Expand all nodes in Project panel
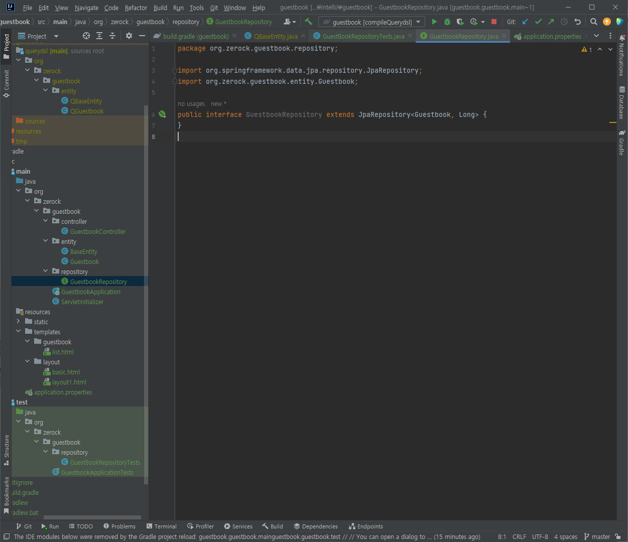Viewport: 628px width, 542px height. pyautogui.click(x=99, y=36)
